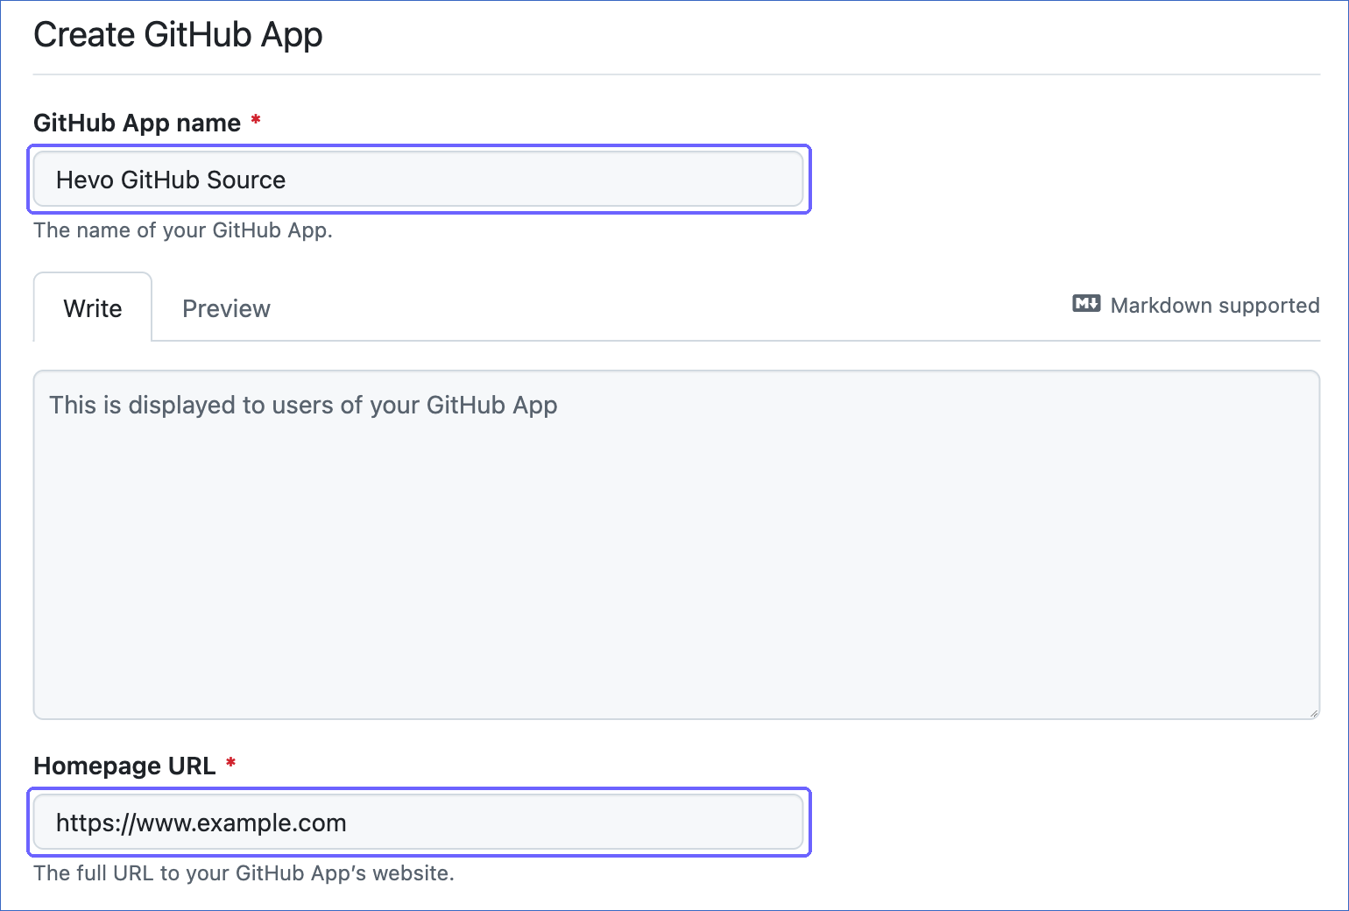Image resolution: width=1349 pixels, height=911 pixels.
Task: Click the Markdown icon
Action: pos(1086,304)
